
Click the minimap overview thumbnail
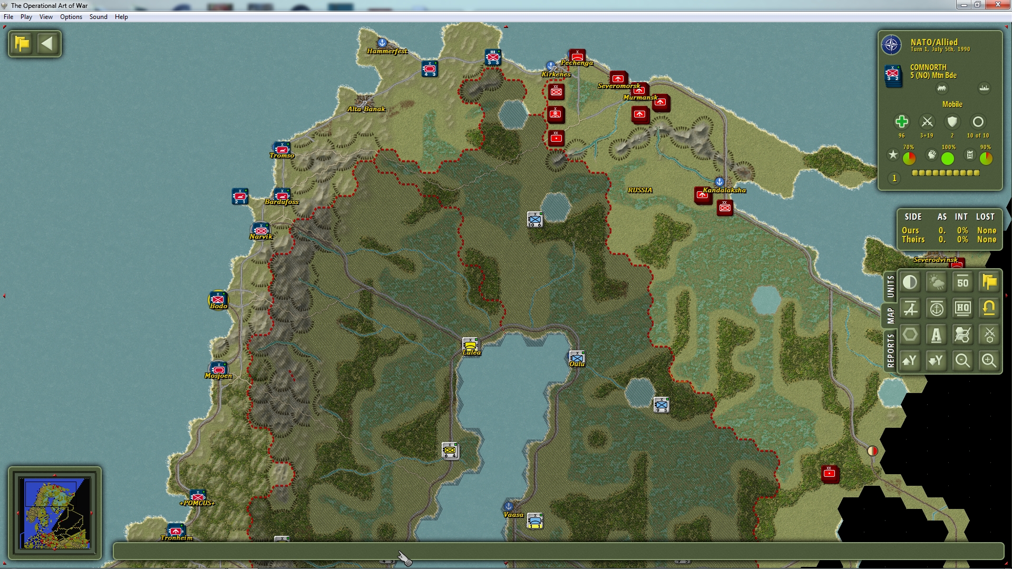click(55, 513)
